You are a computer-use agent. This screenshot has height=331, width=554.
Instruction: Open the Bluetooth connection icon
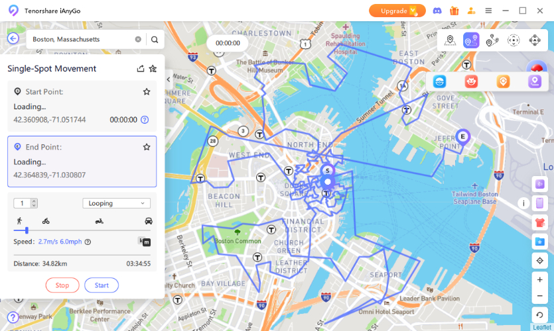539,184
